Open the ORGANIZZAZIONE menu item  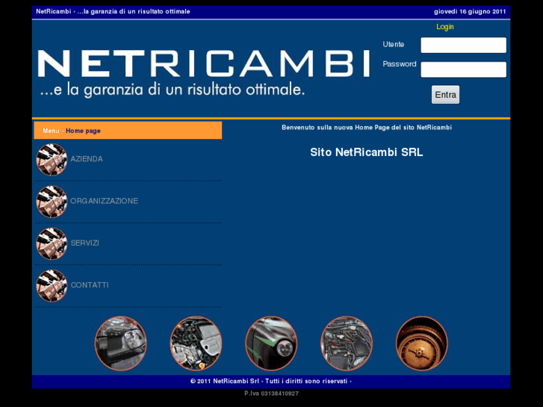(x=105, y=201)
